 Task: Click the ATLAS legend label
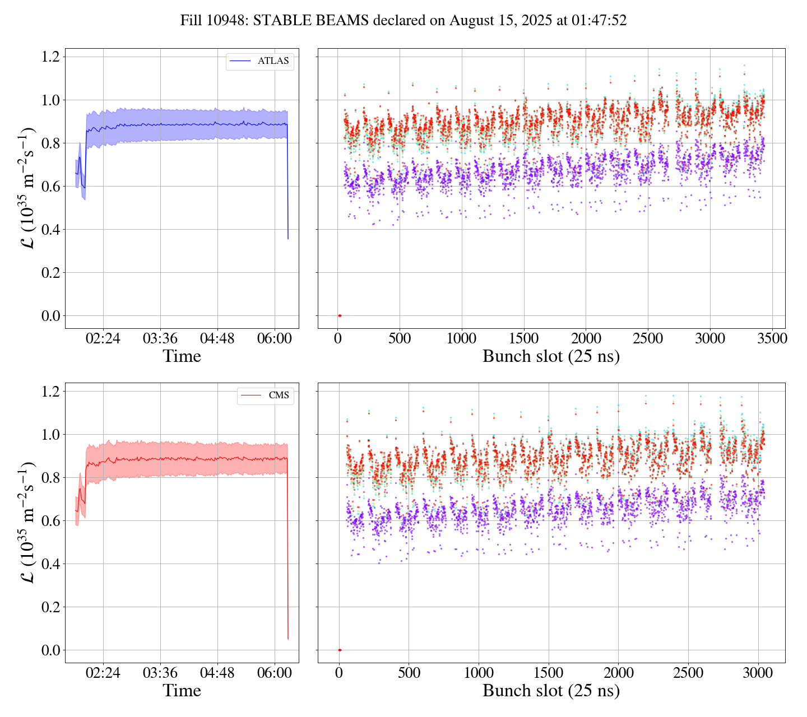(273, 61)
